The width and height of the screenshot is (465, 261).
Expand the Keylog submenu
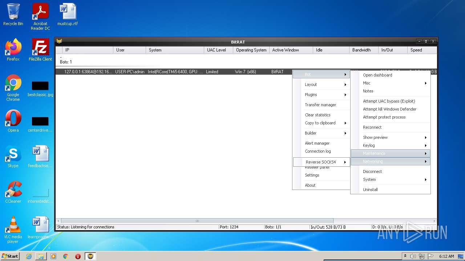[391, 145]
